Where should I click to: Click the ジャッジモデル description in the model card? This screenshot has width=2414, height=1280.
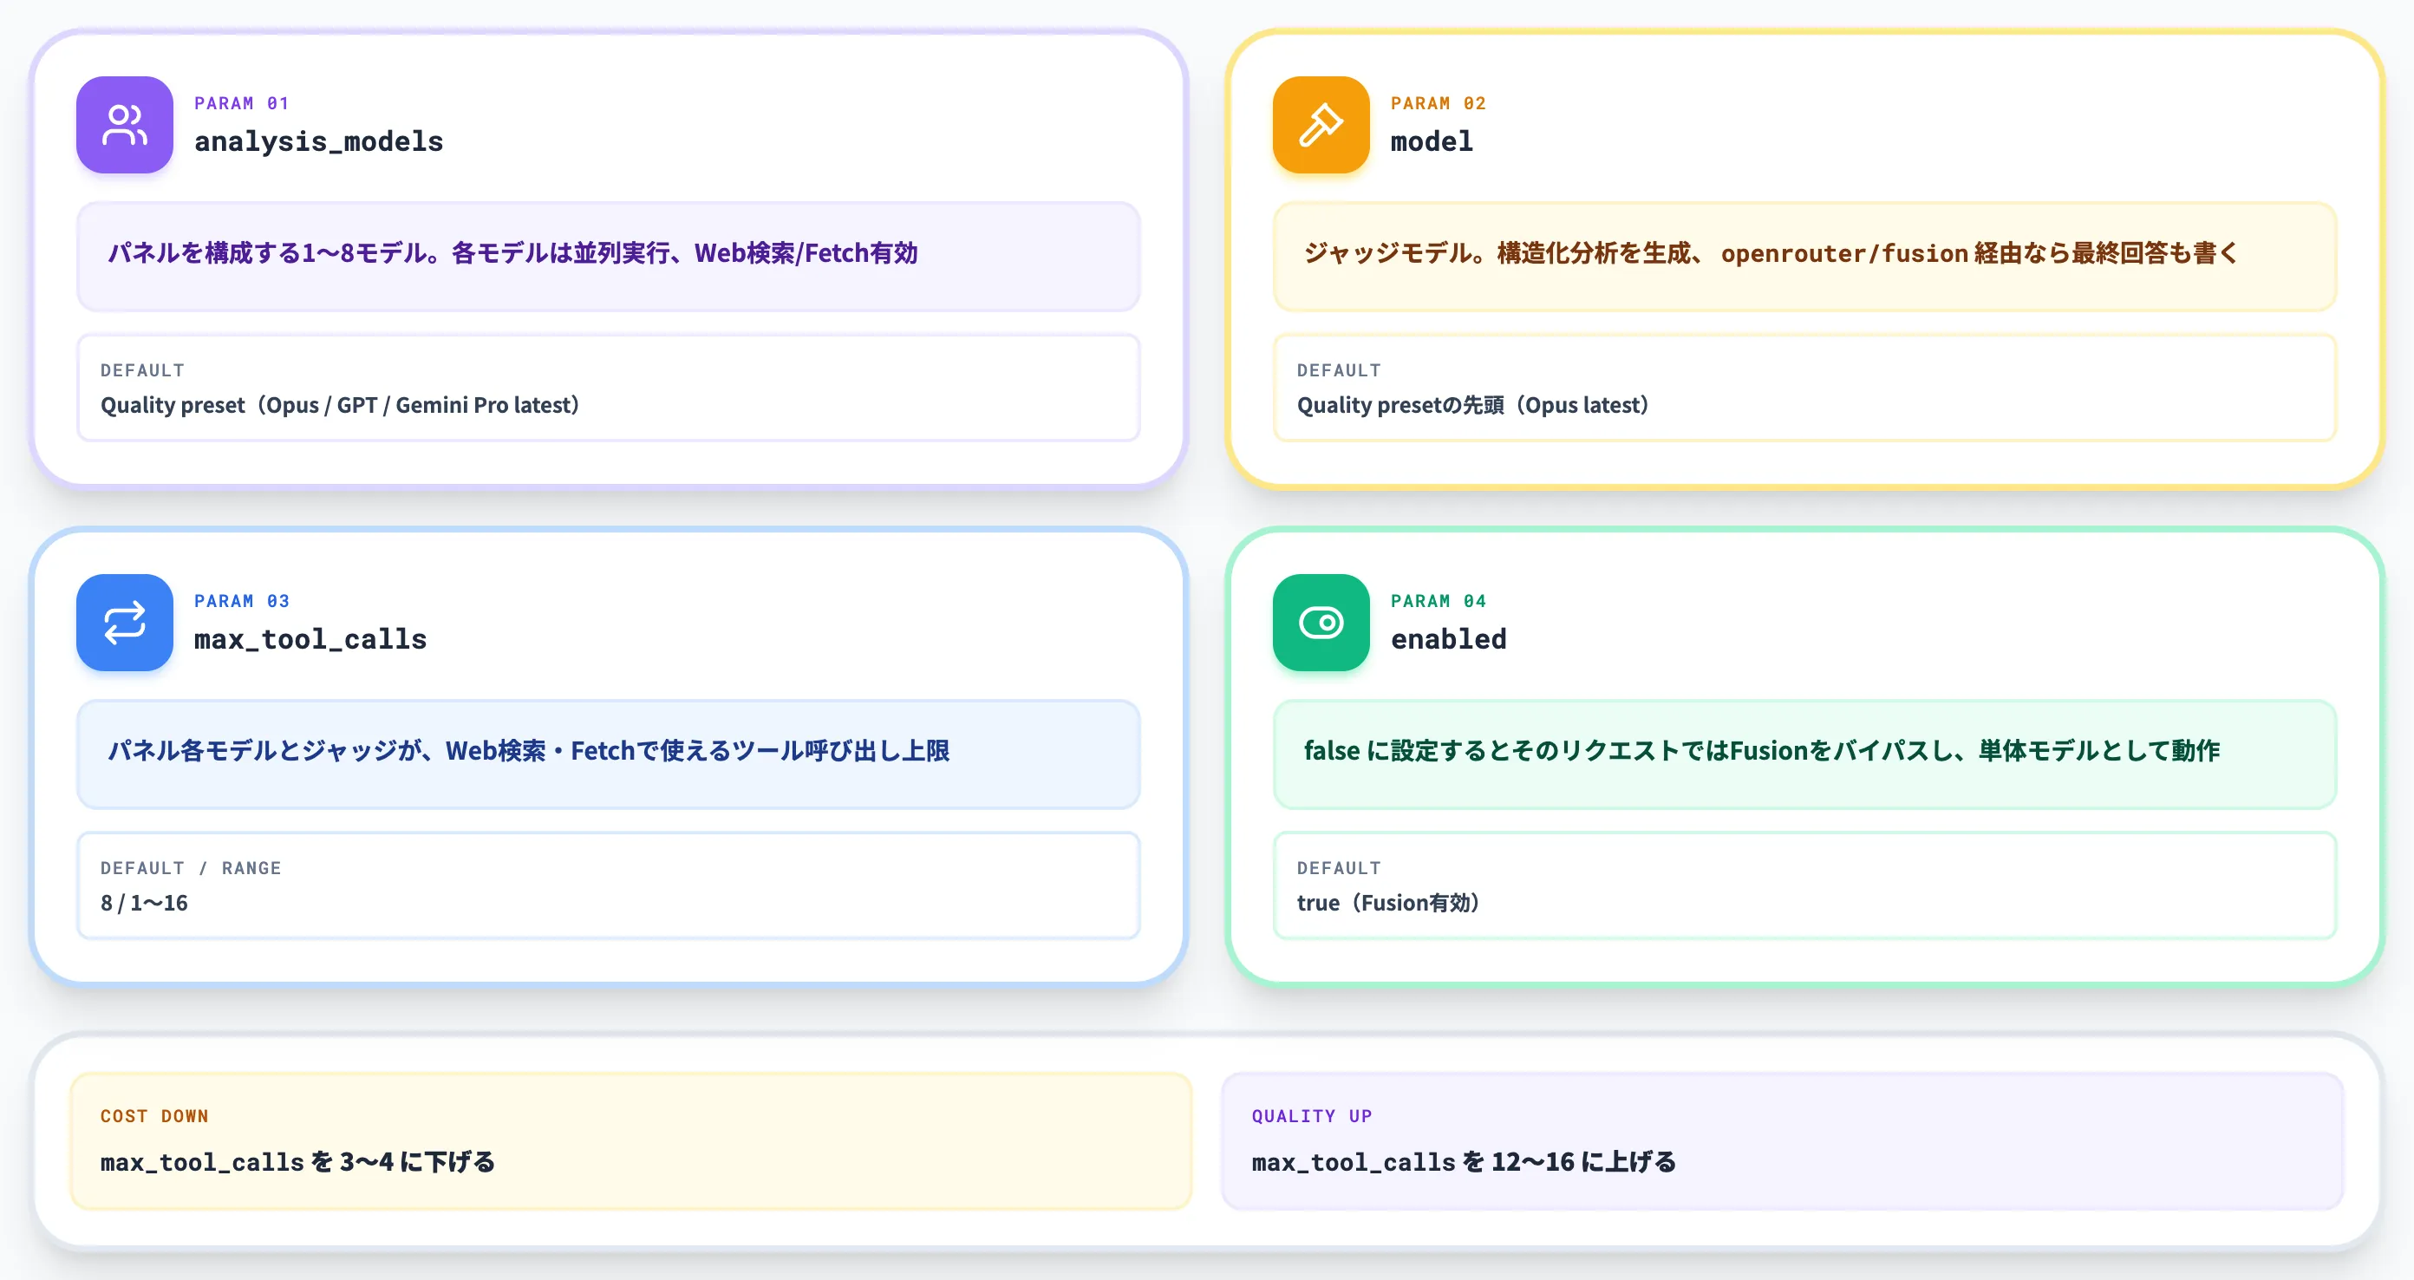(1771, 253)
